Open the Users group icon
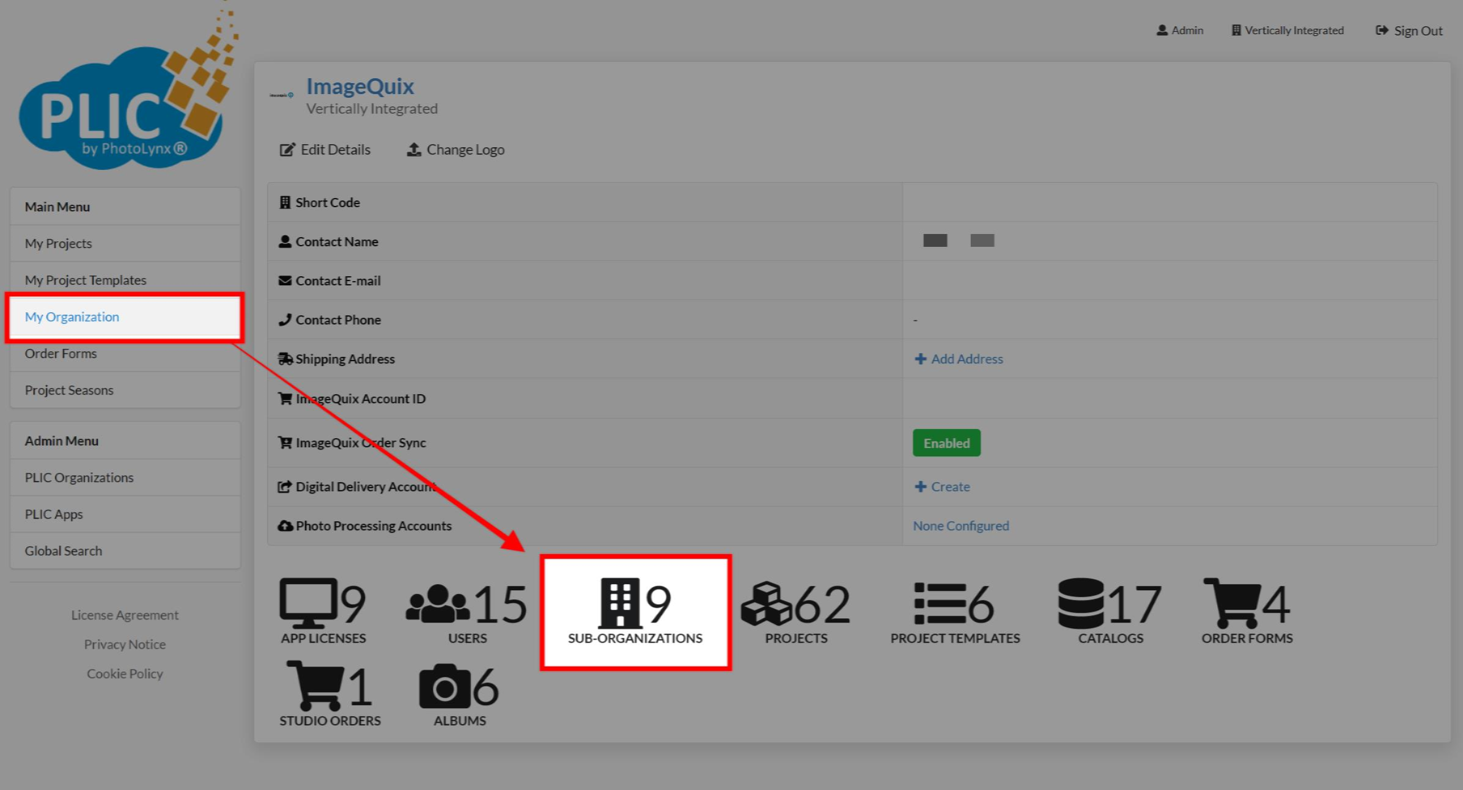The image size is (1463, 790). point(438,604)
